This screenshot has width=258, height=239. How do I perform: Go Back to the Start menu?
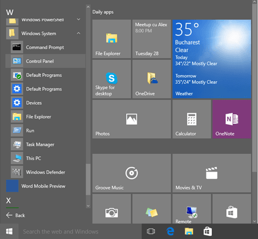(15, 215)
